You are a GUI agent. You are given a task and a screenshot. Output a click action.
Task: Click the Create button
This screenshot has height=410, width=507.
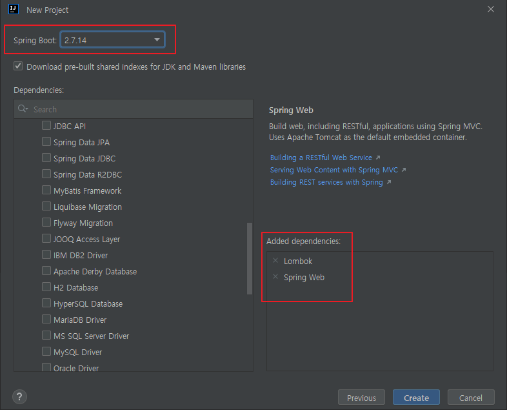click(416, 397)
